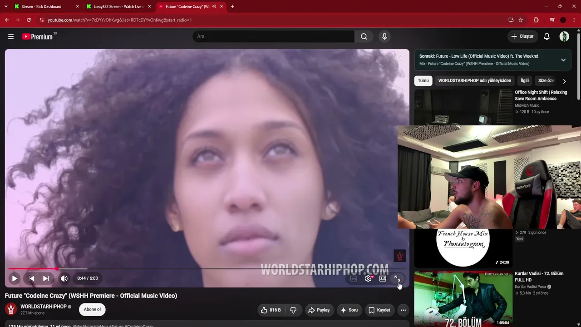Open Kurtlar Vadisi 72. Bölüm thumbnail
This screenshot has height=327, width=581.
(463, 299)
